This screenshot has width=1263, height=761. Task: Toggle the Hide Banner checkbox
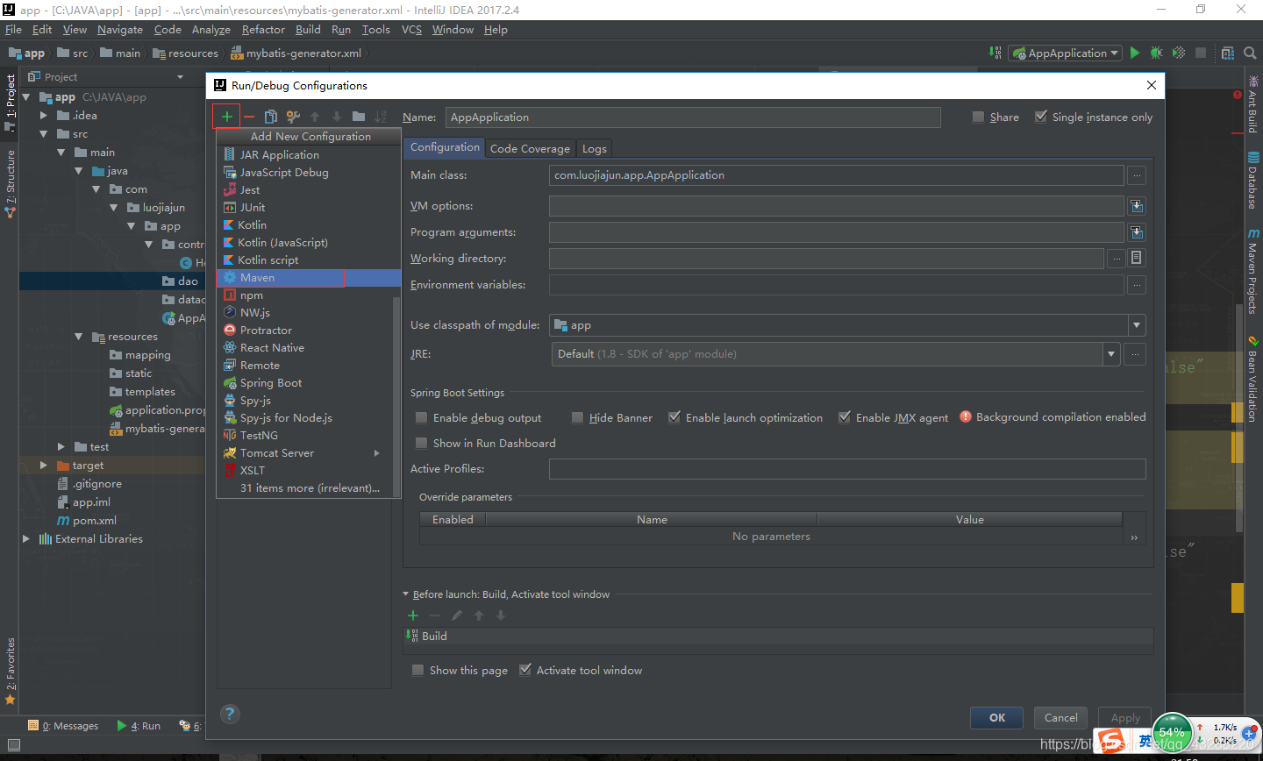tap(577, 417)
